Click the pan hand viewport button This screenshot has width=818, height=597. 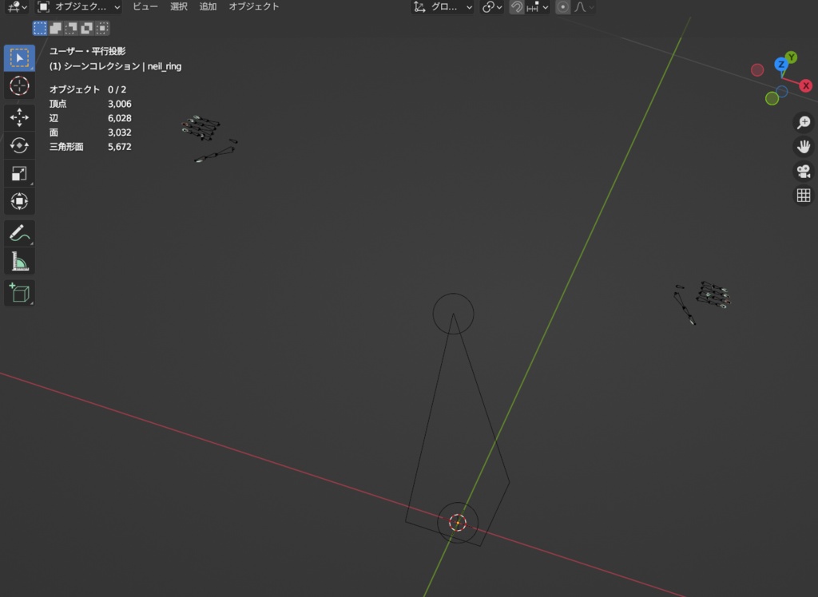coord(804,147)
